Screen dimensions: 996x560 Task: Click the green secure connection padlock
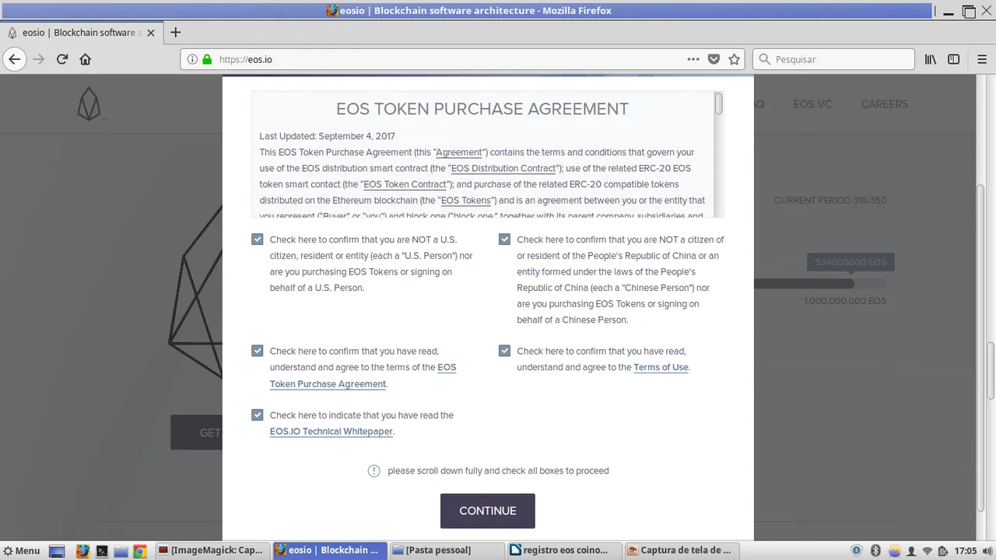207,59
